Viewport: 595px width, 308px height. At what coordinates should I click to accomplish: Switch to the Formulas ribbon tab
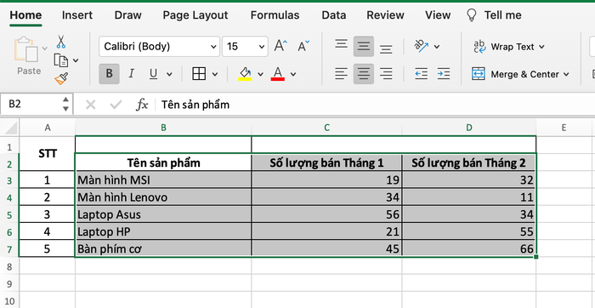pos(275,15)
